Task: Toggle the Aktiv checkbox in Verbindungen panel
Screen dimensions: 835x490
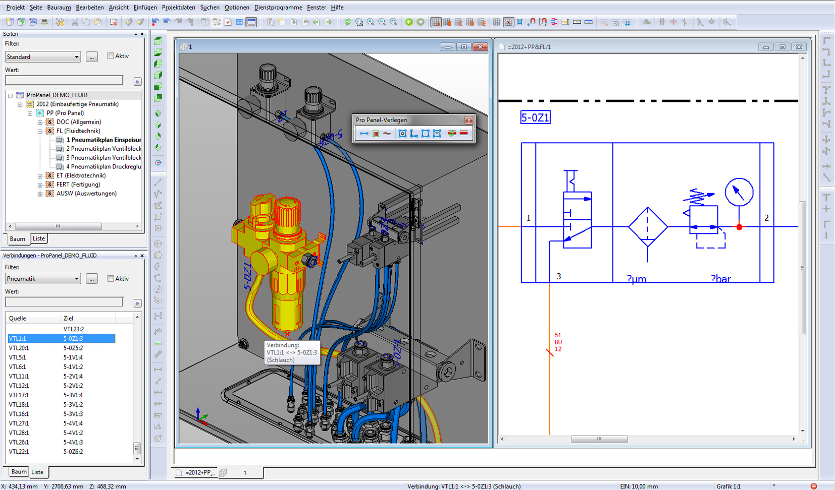Action: click(x=111, y=279)
